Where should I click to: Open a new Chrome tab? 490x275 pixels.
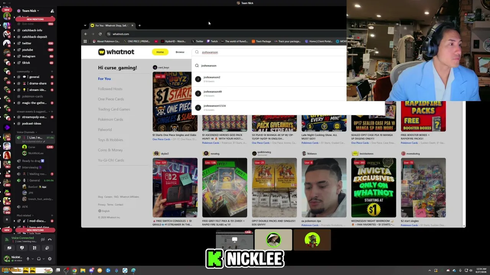point(139,26)
